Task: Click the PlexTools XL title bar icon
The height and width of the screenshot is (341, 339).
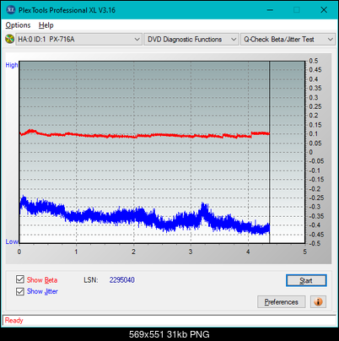Action: [x=10, y=10]
